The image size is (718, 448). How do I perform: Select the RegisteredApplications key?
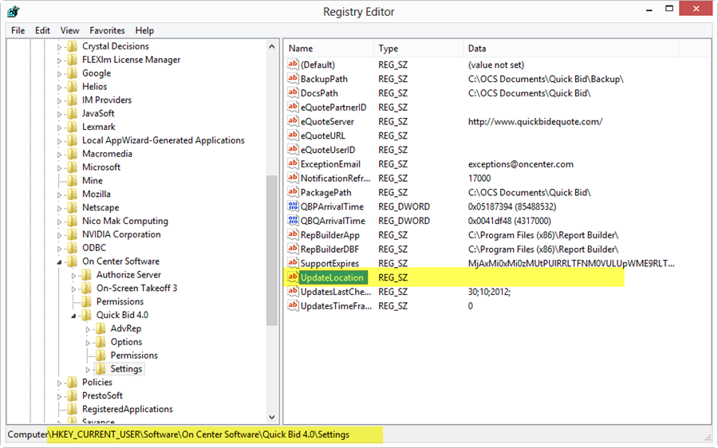[x=128, y=409]
